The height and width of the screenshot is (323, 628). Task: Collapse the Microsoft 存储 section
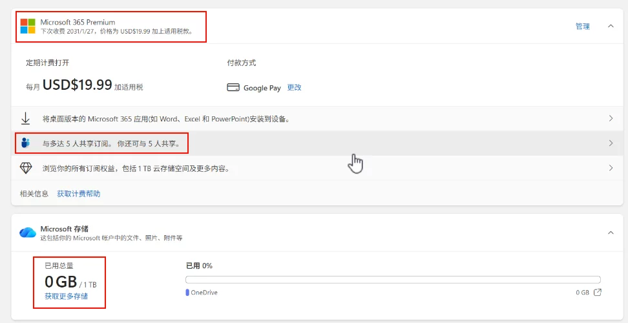coord(611,233)
